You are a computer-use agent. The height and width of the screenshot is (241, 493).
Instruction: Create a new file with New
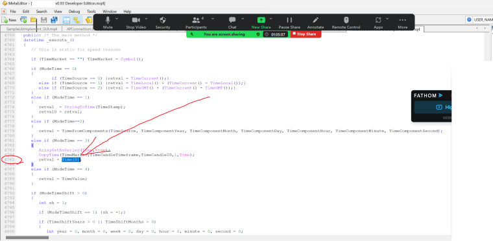click(x=9, y=20)
